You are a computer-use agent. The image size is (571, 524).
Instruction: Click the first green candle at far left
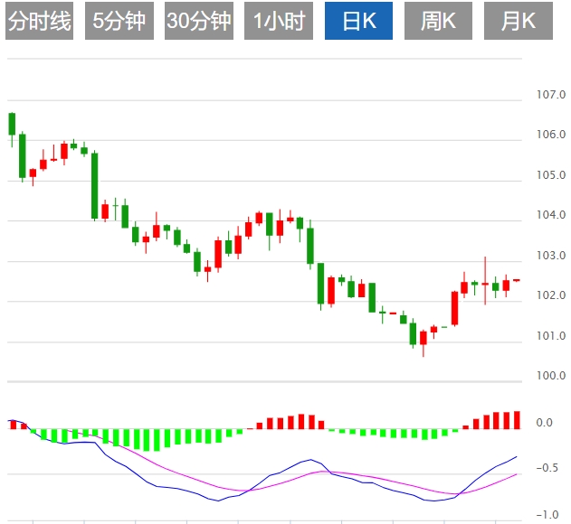coord(12,124)
